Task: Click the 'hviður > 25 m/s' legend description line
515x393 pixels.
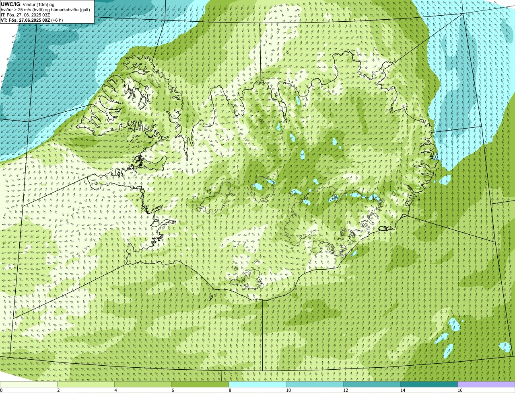Action: (45, 10)
